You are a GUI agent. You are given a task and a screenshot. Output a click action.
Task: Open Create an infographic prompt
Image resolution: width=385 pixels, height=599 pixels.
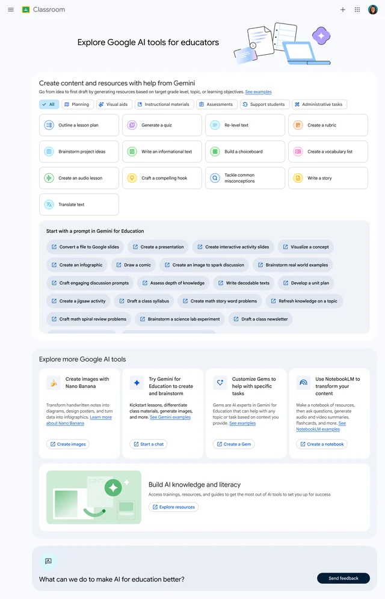(77, 265)
